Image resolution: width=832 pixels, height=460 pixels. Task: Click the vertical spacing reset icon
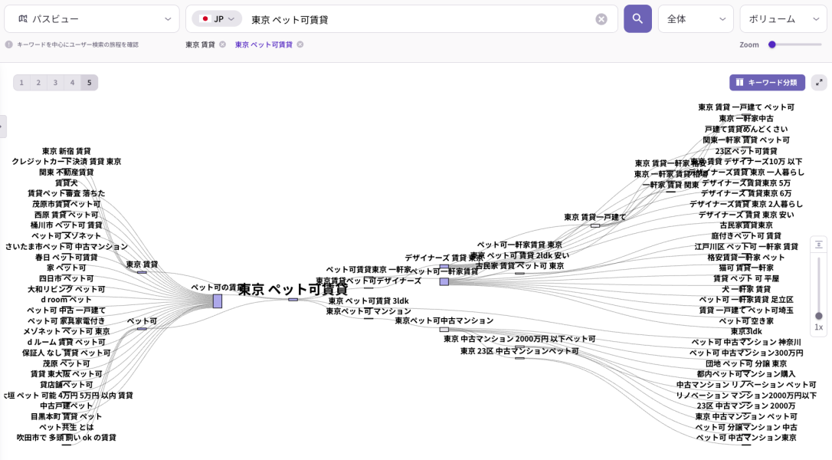click(819, 245)
